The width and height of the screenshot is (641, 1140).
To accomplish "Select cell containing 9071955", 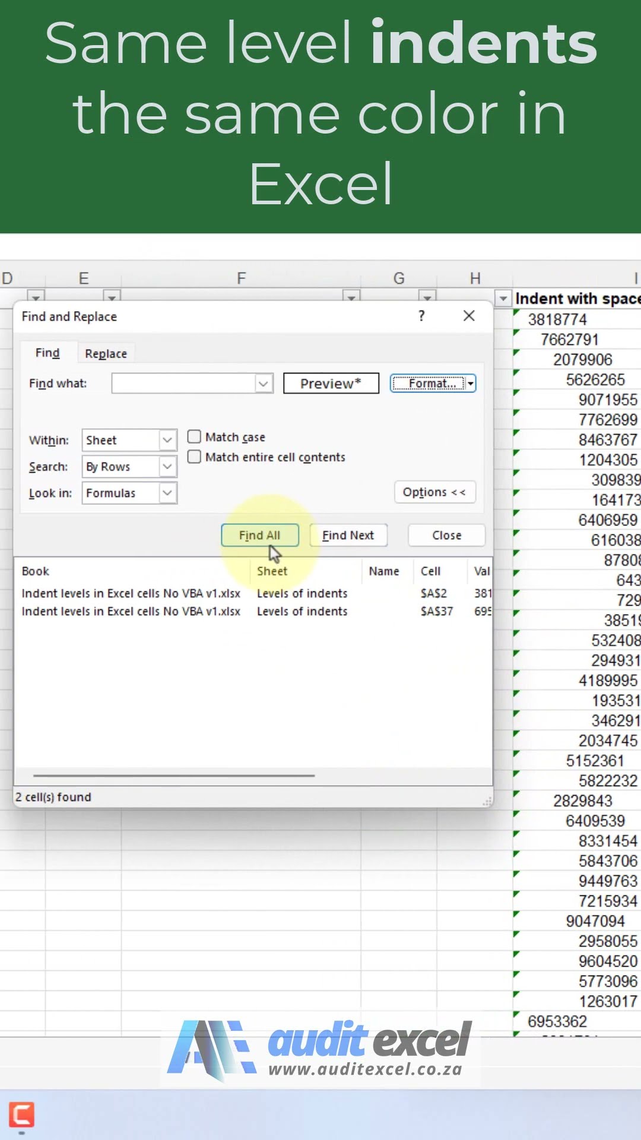I will [577, 400].
